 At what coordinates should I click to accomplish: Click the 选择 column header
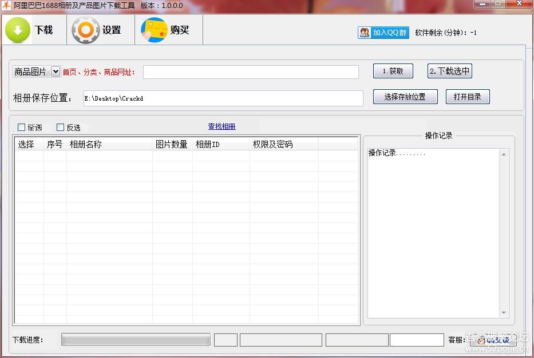[29, 144]
